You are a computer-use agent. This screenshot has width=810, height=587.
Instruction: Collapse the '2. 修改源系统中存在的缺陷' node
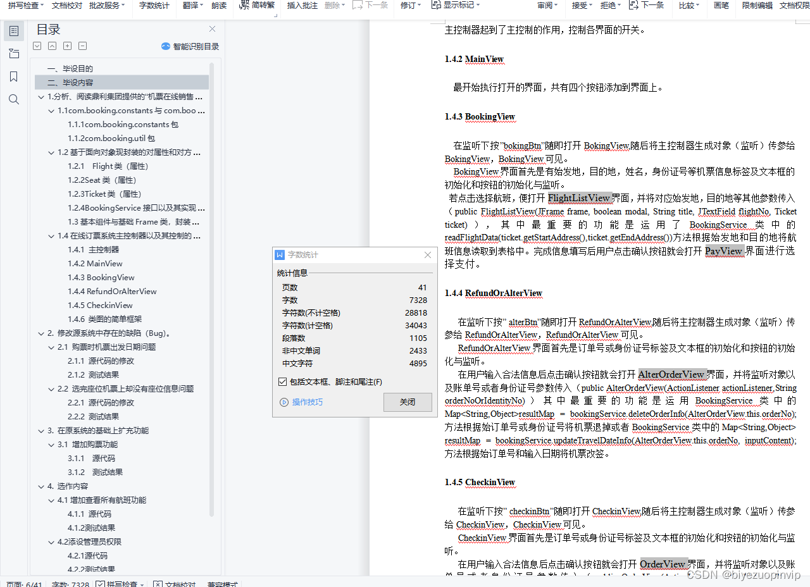(x=41, y=333)
